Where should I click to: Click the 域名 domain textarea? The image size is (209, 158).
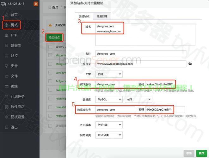coord(145,34)
